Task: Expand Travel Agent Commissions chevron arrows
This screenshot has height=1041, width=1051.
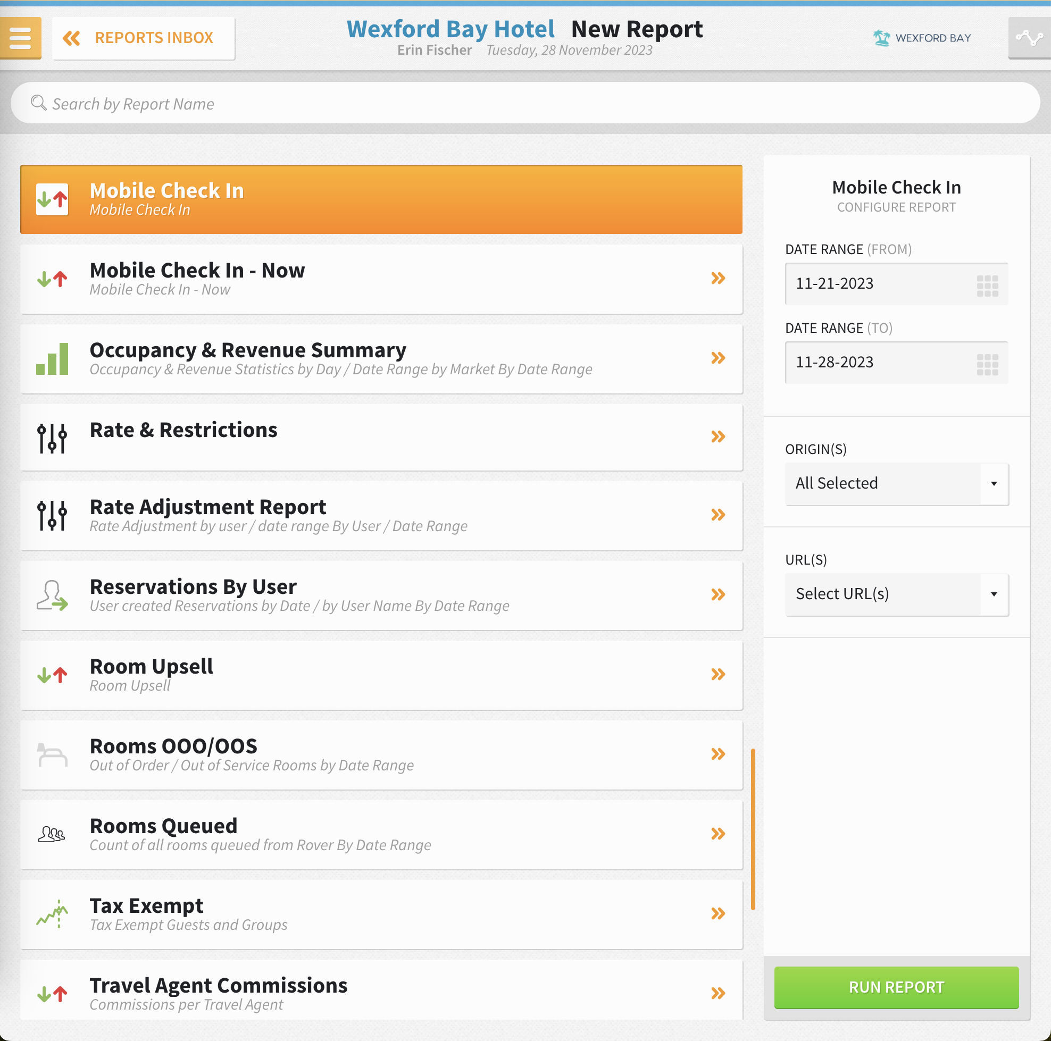Action: (718, 993)
